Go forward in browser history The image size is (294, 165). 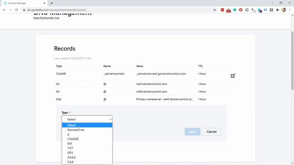10,10
